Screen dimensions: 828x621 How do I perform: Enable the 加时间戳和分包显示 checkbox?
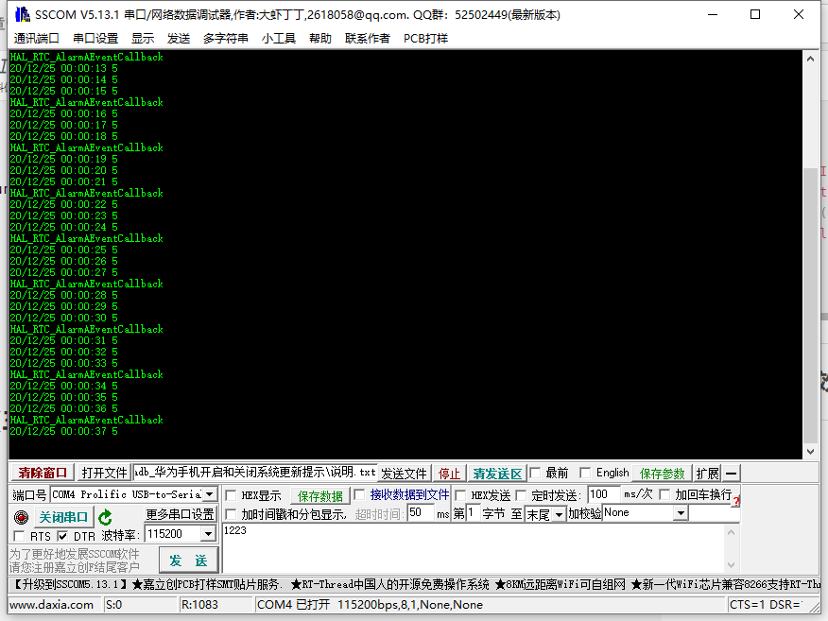(x=231, y=514)
